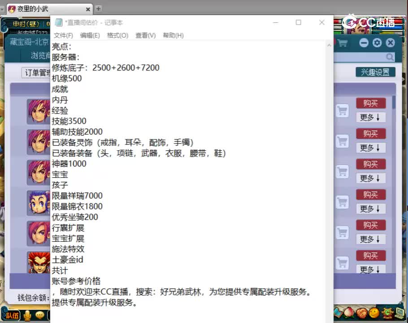Open the red demon avatar in sixth row
Viewport: 408px width, 323px height.
[39, 262]
